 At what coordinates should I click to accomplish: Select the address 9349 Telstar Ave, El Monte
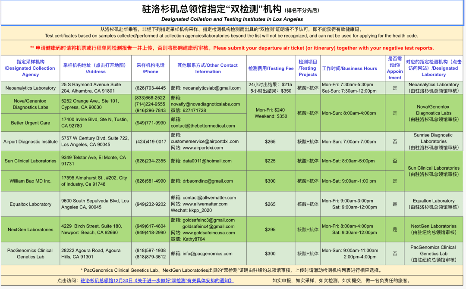click(94, 161)
